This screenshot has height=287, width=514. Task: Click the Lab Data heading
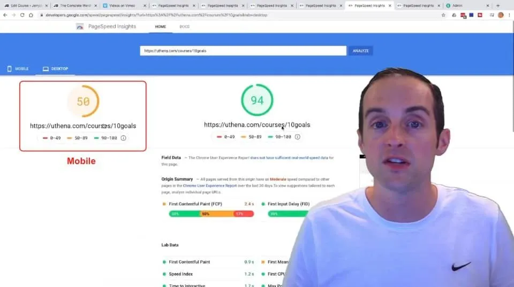tap(170, 245)
